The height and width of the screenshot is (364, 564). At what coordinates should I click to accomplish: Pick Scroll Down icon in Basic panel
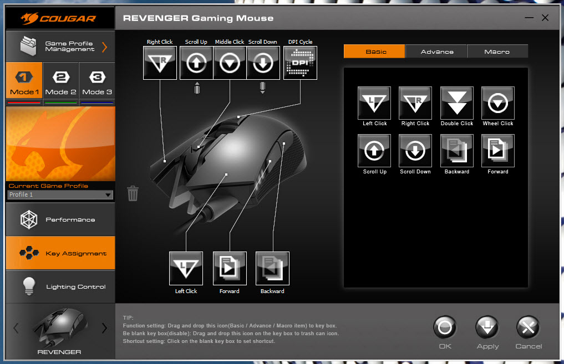point(415,151)
